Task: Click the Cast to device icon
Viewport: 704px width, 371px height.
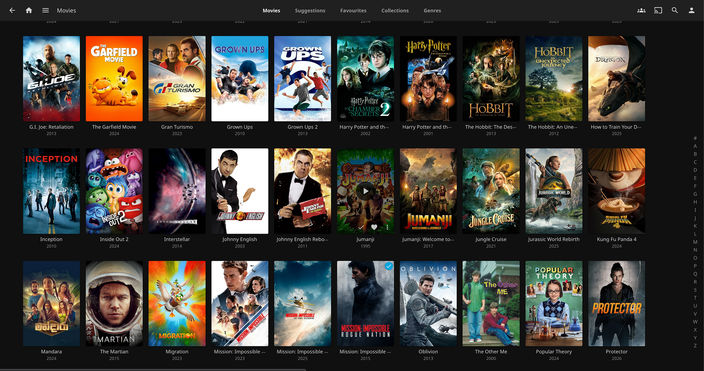Action: pyautogui.click(x=658, y=10)
